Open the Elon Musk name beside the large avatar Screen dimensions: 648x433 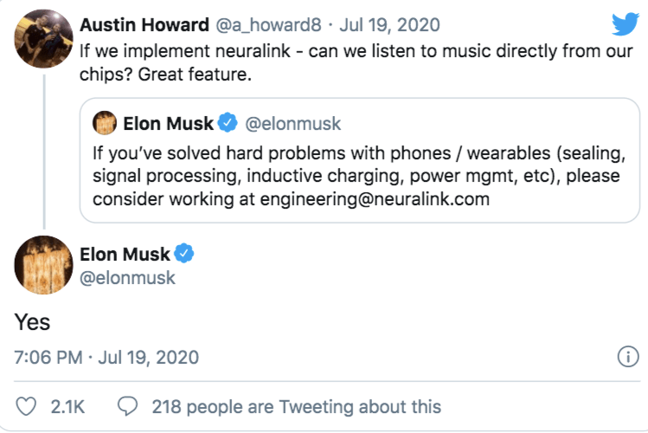125,255
